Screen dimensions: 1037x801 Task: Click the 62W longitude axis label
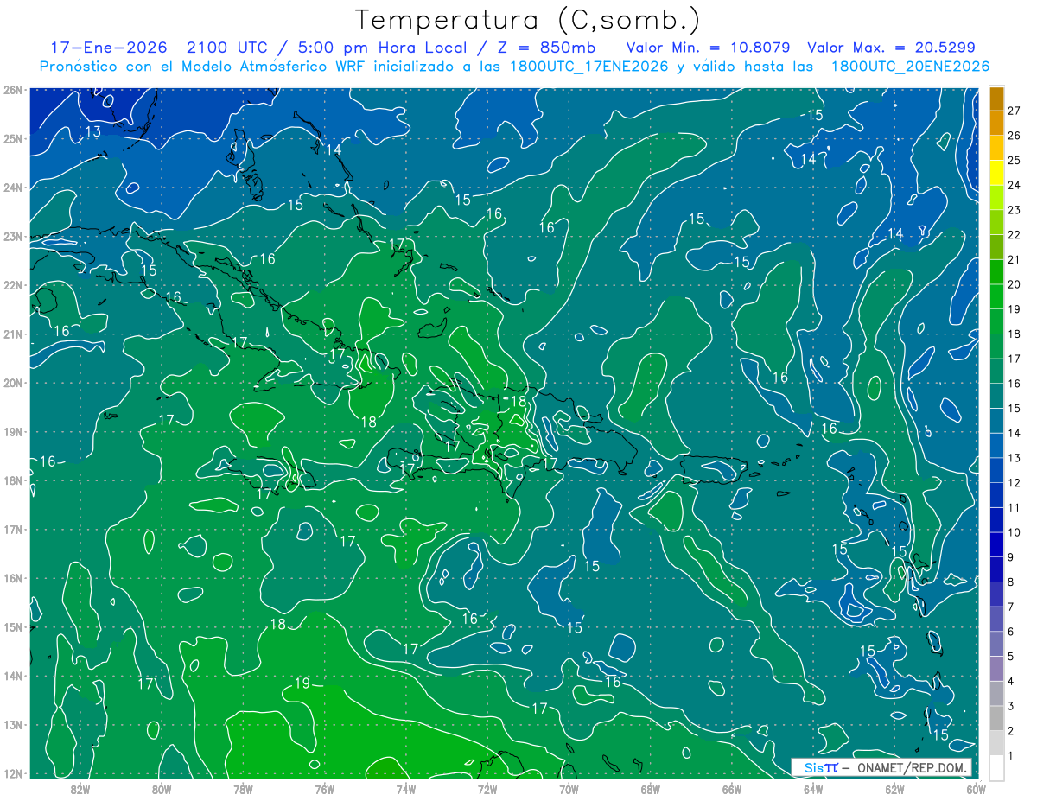tap(894, 789)
